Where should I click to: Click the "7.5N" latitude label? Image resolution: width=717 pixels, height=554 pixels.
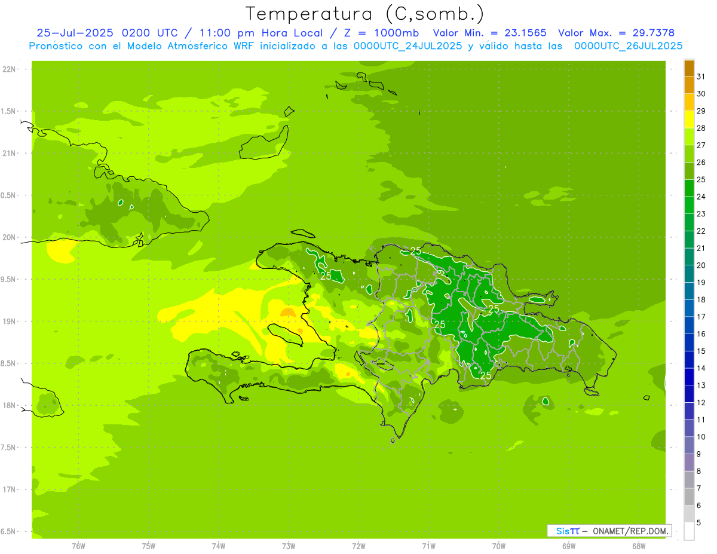click(x=9, y=447)
